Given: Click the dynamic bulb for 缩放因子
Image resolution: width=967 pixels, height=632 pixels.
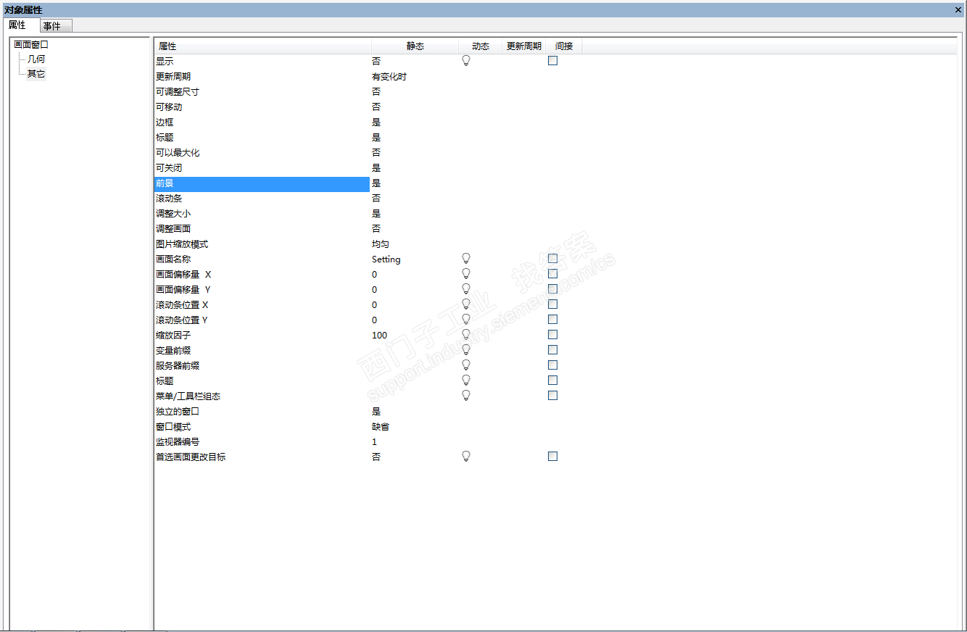Looking at the screenshot, I should [466, 335].
